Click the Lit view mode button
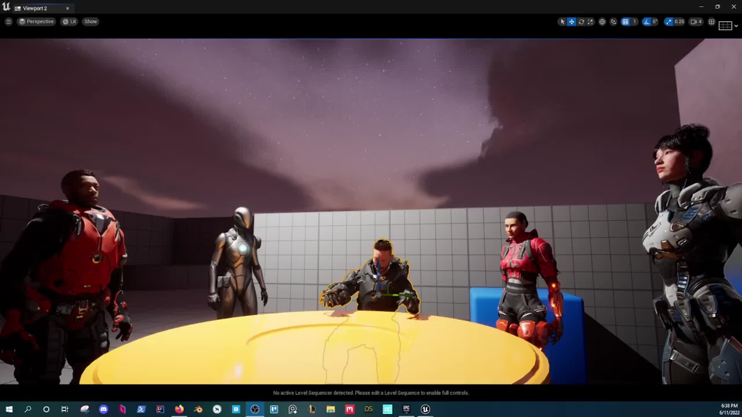 (70, 22)
